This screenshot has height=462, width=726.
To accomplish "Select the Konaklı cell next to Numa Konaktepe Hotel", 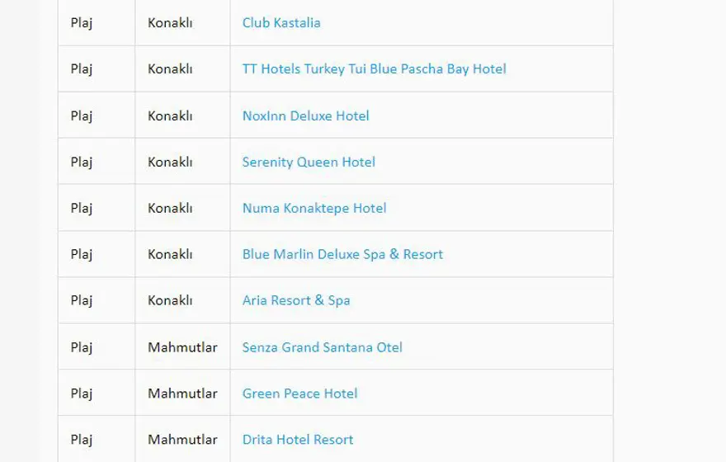I will [x=170, y=208].
